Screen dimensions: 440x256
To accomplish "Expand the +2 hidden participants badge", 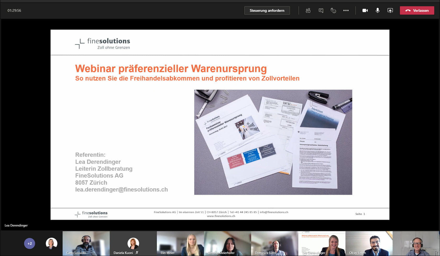I will click(x=30, y=243).
